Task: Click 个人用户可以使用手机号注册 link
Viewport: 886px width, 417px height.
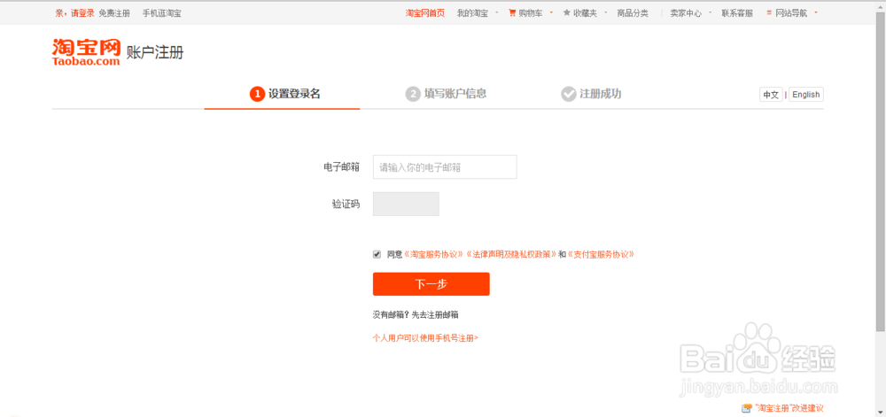Action: (425, 338)
